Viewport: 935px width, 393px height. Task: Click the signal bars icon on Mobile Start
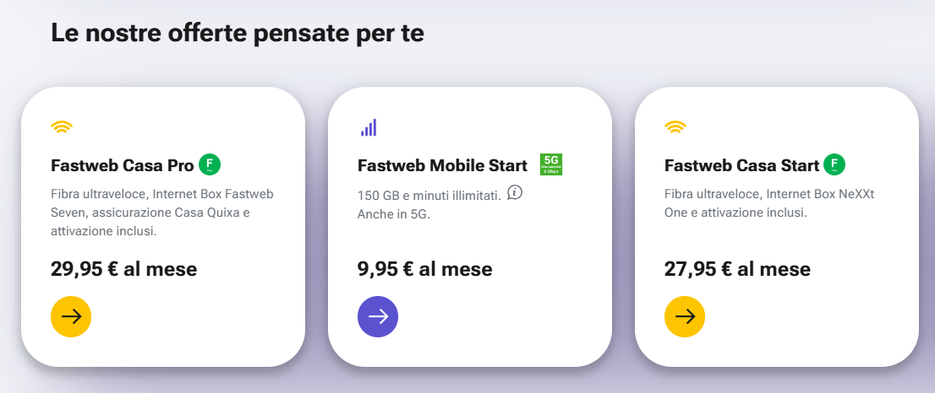369,127
